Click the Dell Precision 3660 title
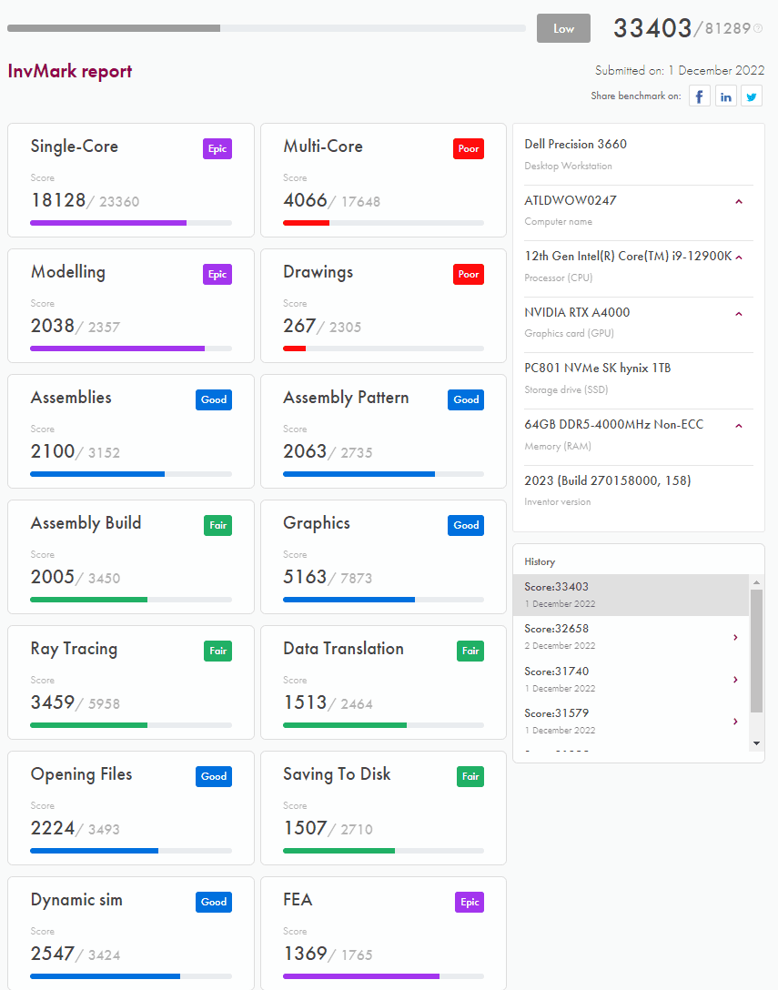The width and height of the screenshot is (778, 990). pos(576,145)
